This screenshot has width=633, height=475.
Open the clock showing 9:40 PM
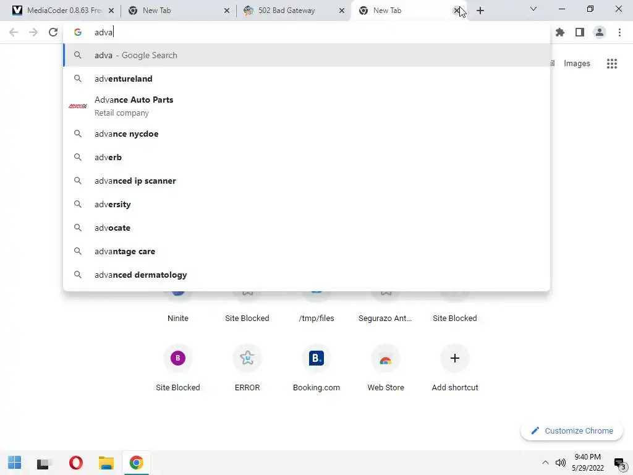click(x=588, y=463)
